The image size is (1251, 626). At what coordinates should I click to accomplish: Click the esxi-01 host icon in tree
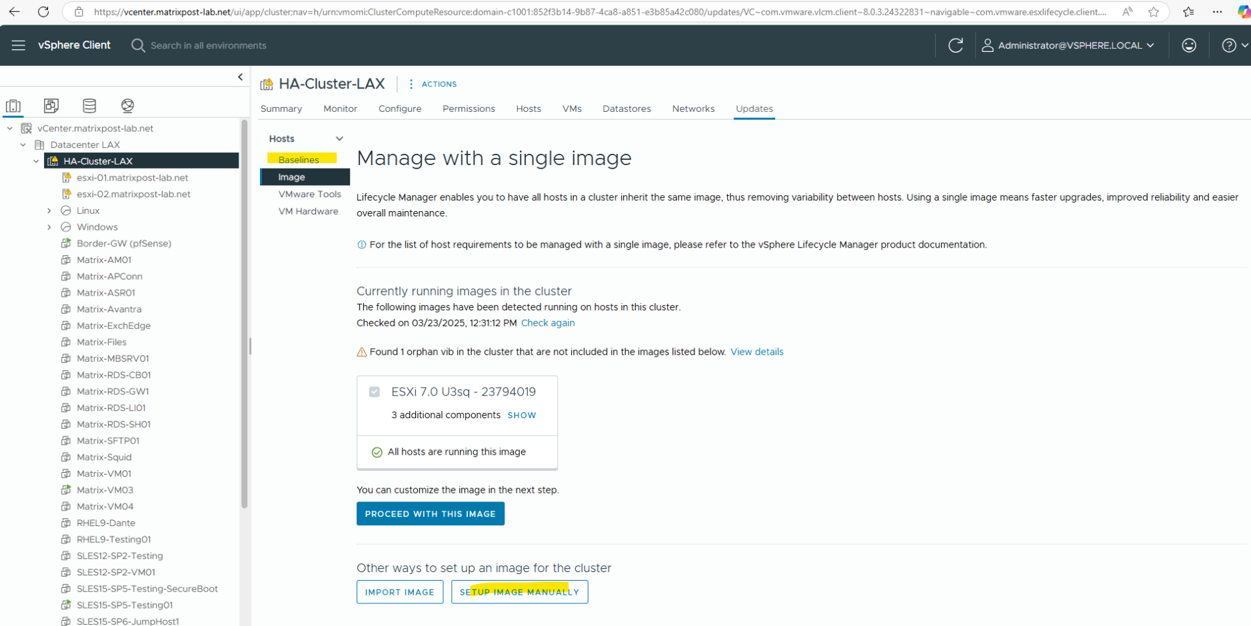(67, 178)
